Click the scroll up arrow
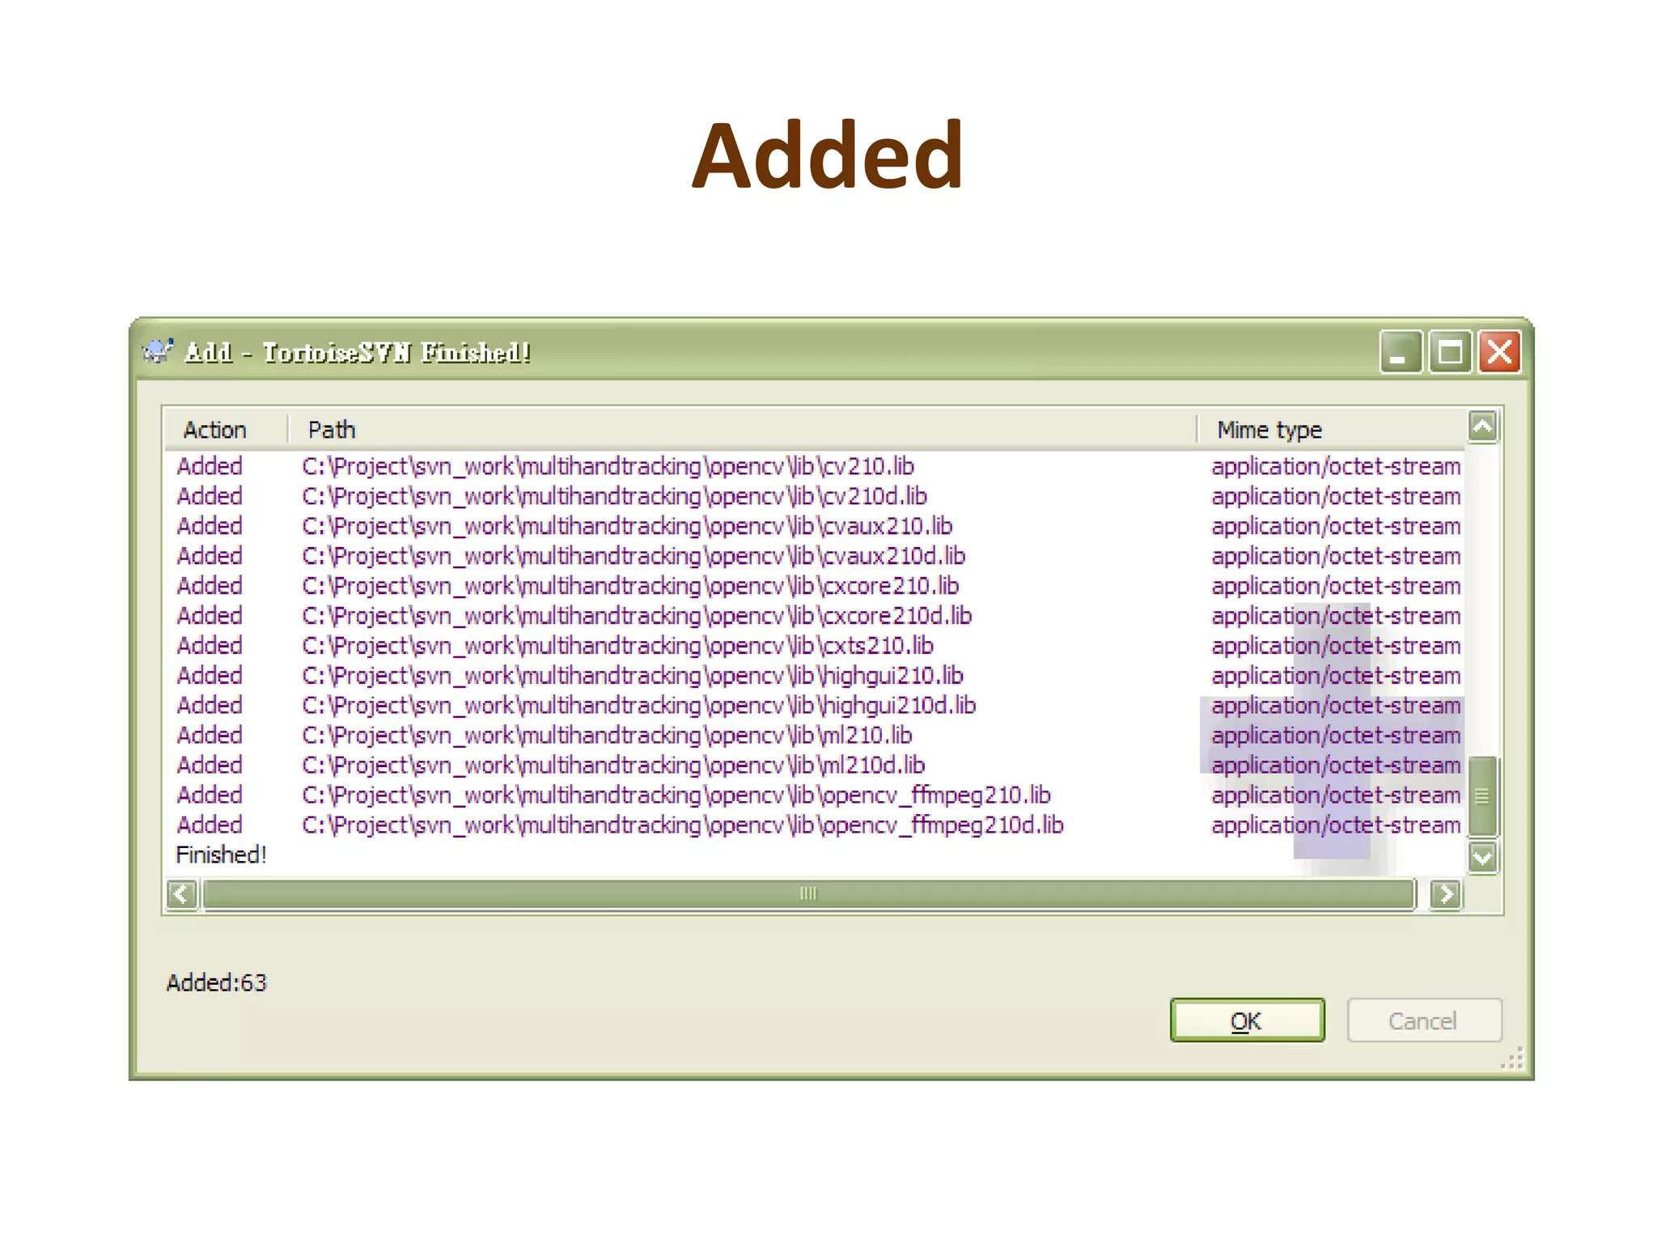The height and width of the screenshot is (1243, 1657). click(1482, 426)
